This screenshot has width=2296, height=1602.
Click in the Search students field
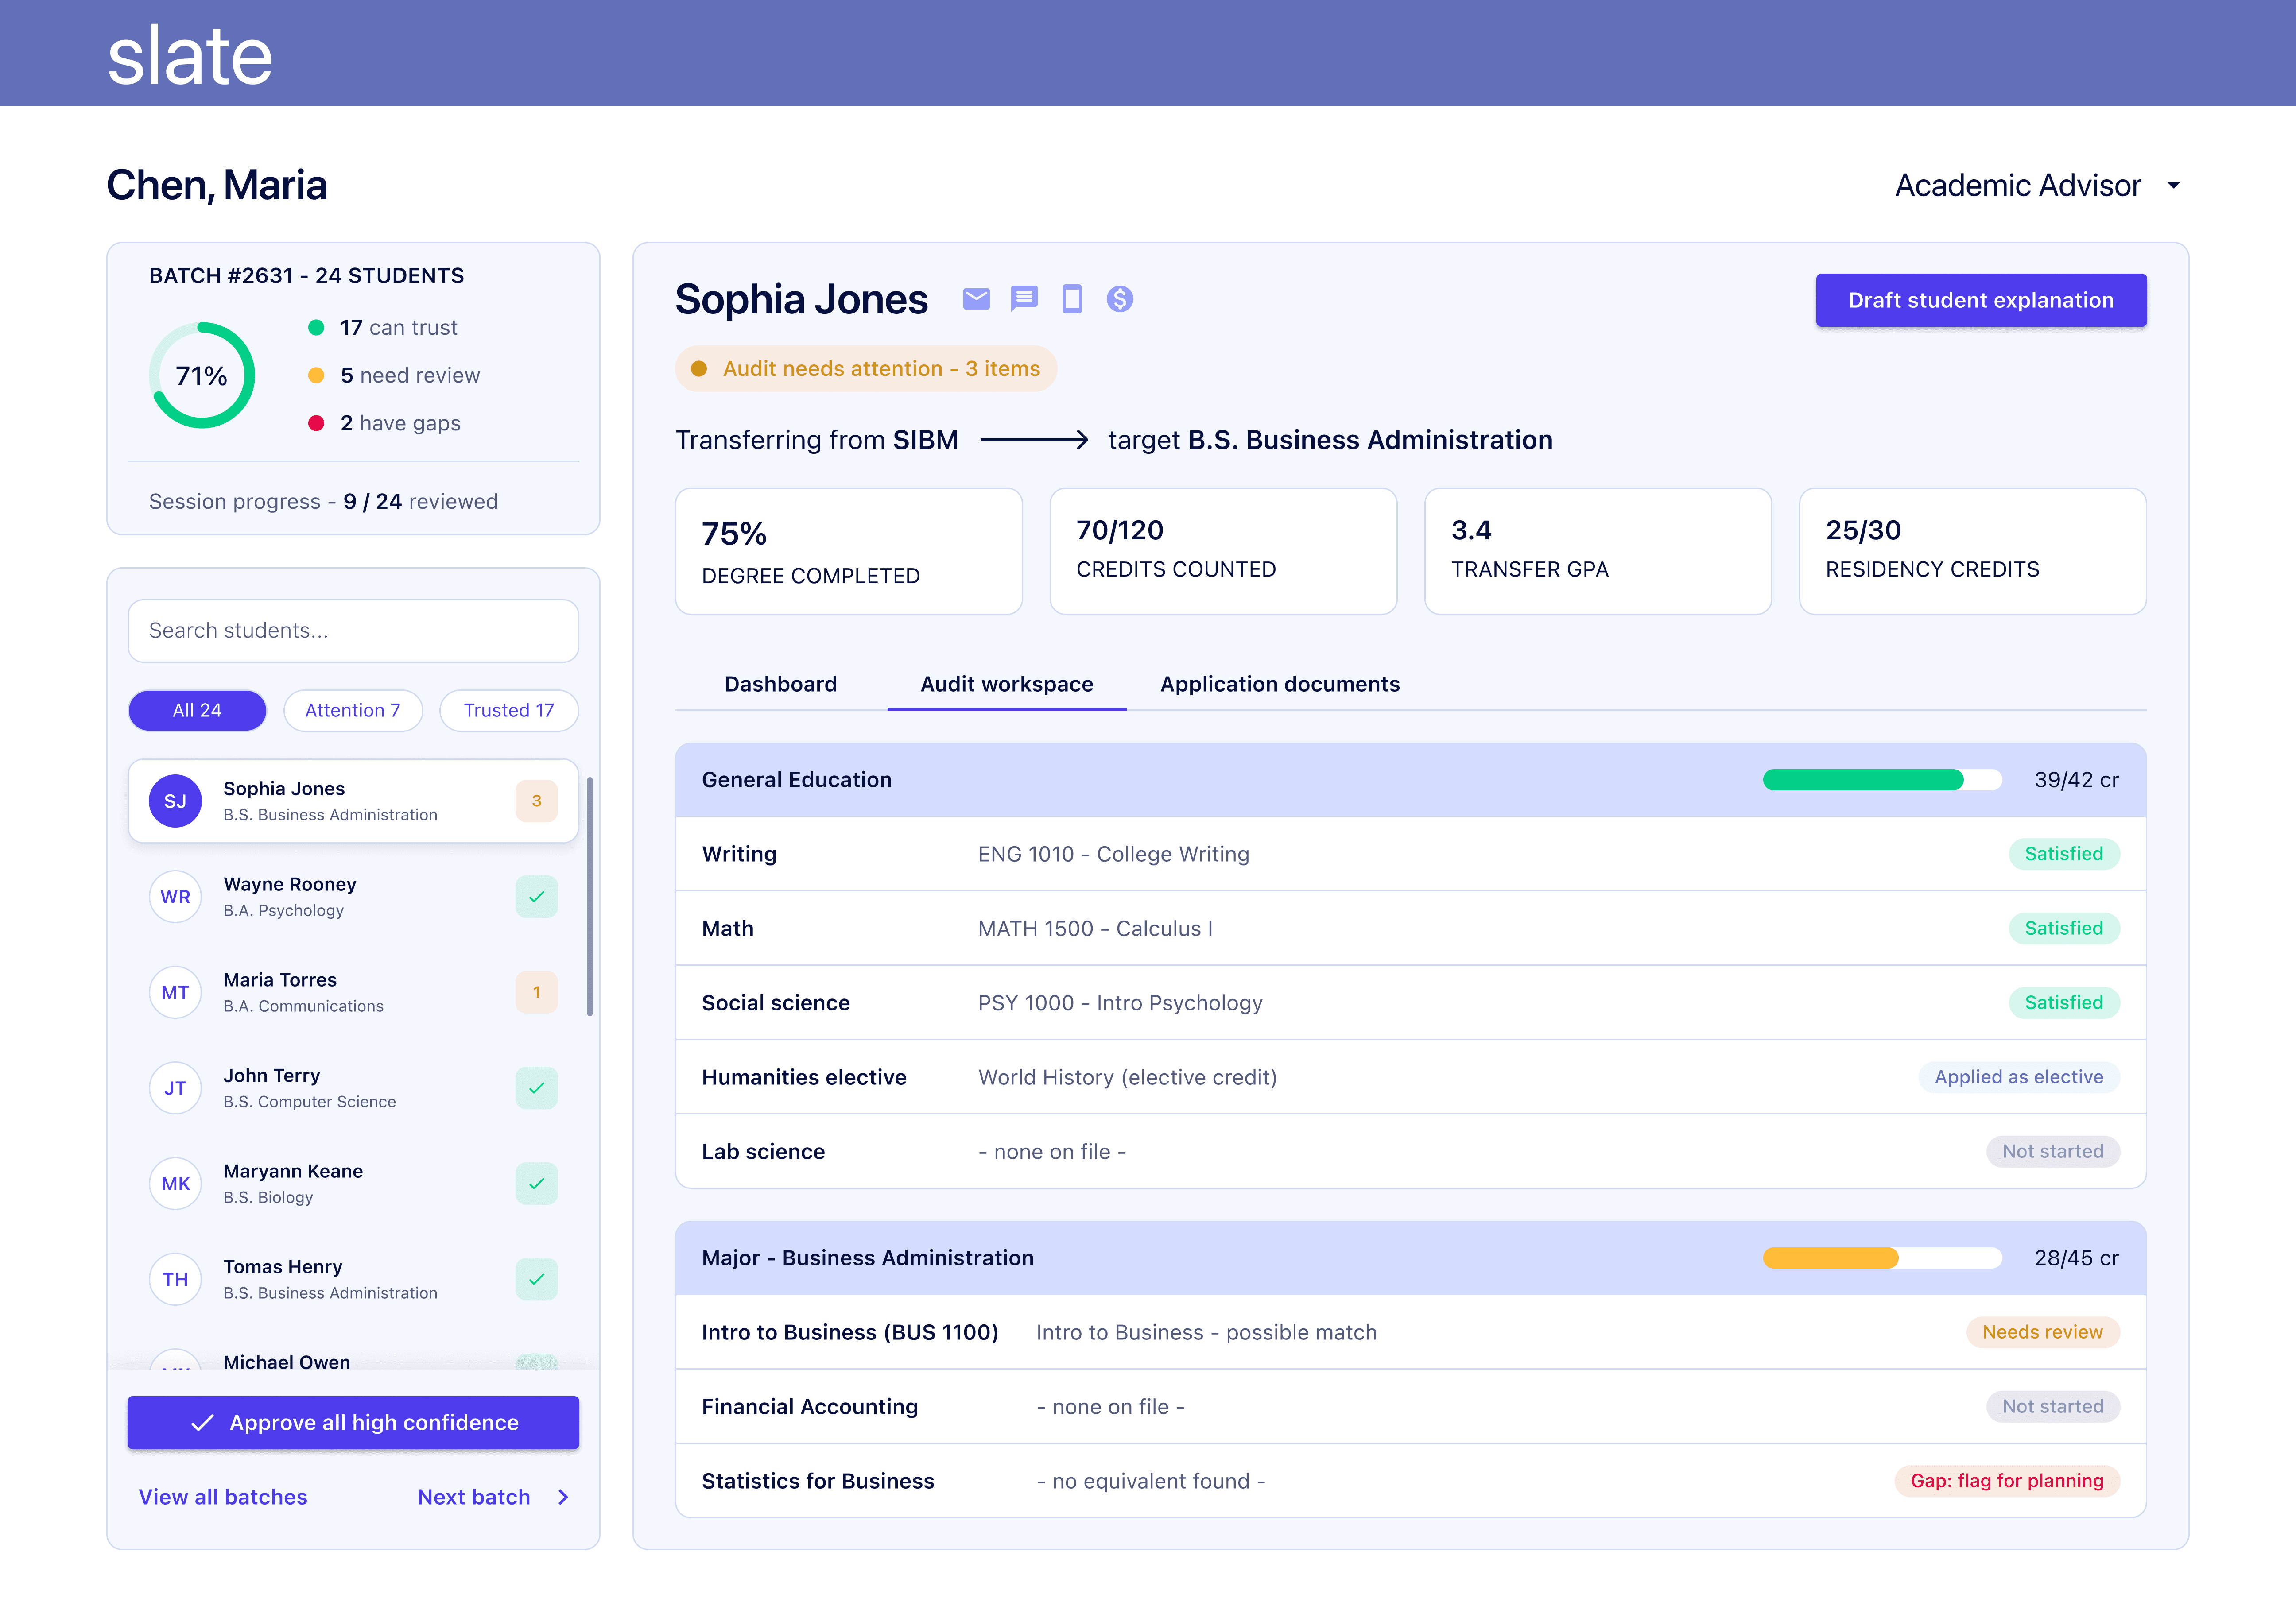pos(353,631)
